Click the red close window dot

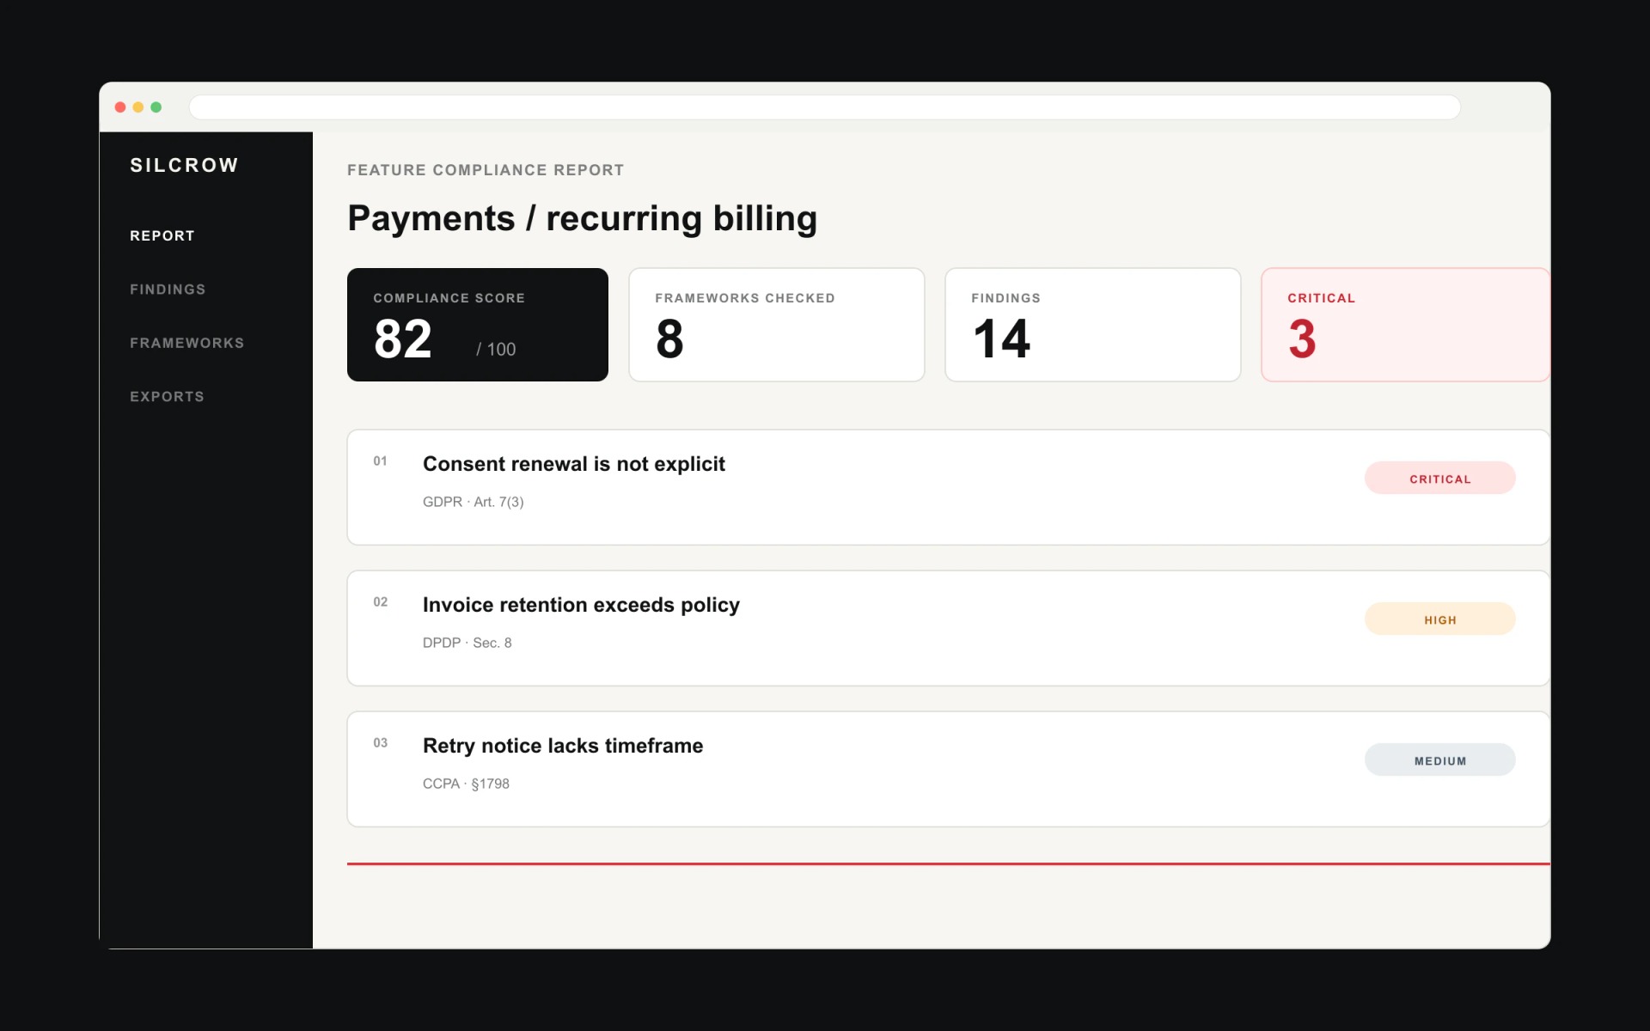pyautogui.click(x=120, y=107)
